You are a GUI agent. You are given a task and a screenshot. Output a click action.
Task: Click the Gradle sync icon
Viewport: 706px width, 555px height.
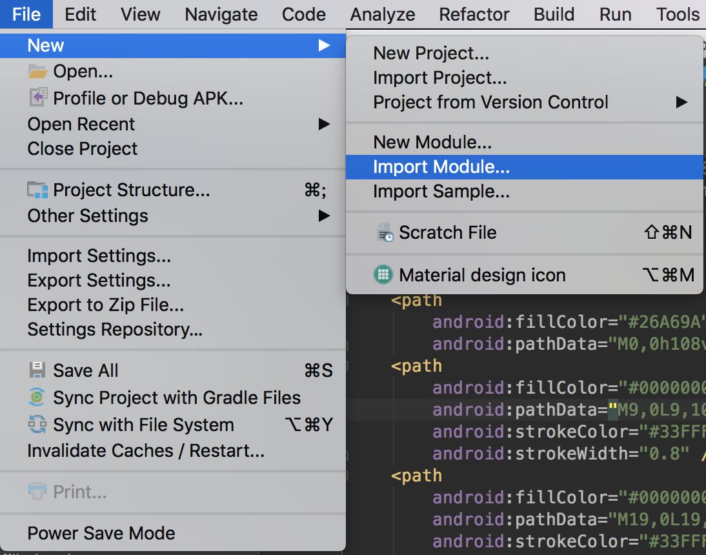click(37, 398)
